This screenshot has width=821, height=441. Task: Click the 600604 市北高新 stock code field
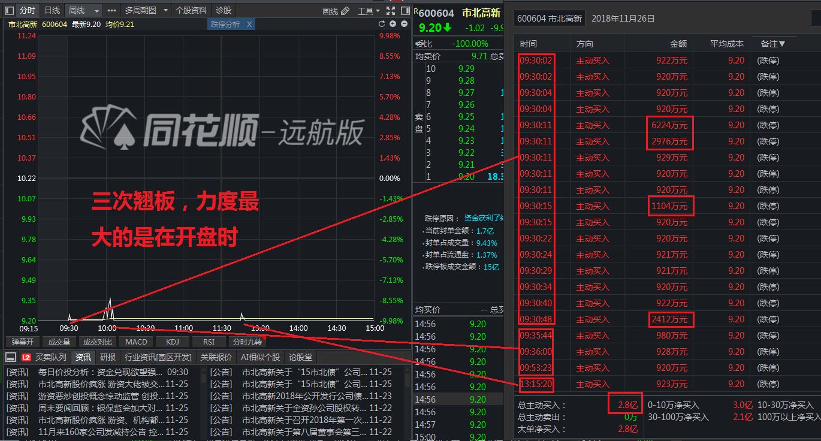550,19
